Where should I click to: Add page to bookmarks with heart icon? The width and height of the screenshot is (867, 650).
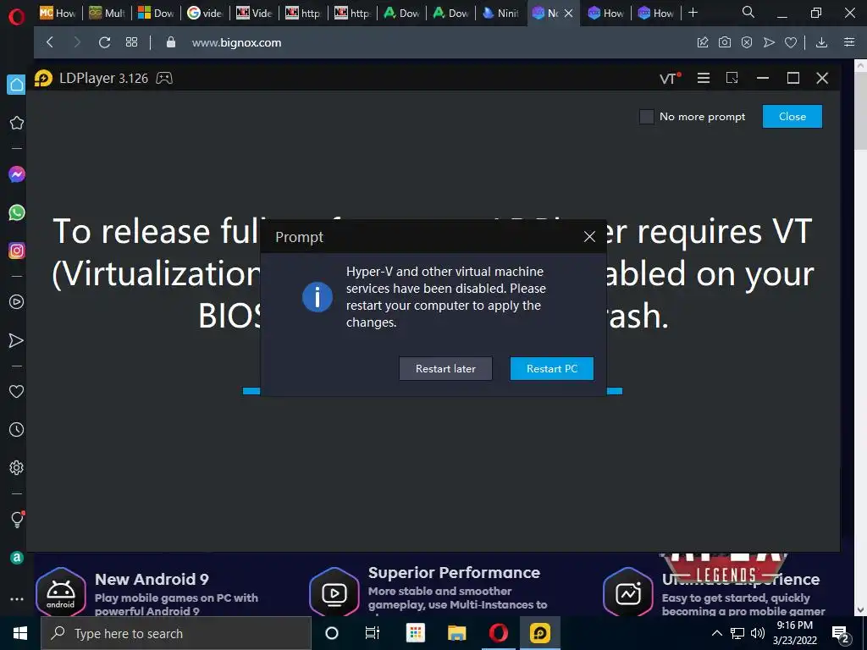[791, 42]
